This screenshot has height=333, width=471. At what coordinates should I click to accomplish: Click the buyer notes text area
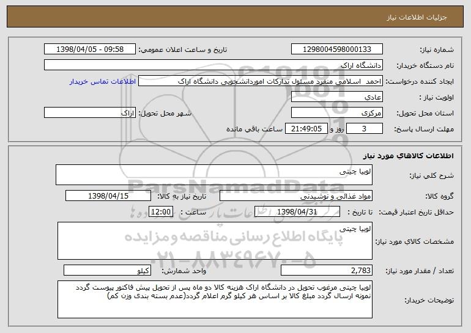[215, 299]
